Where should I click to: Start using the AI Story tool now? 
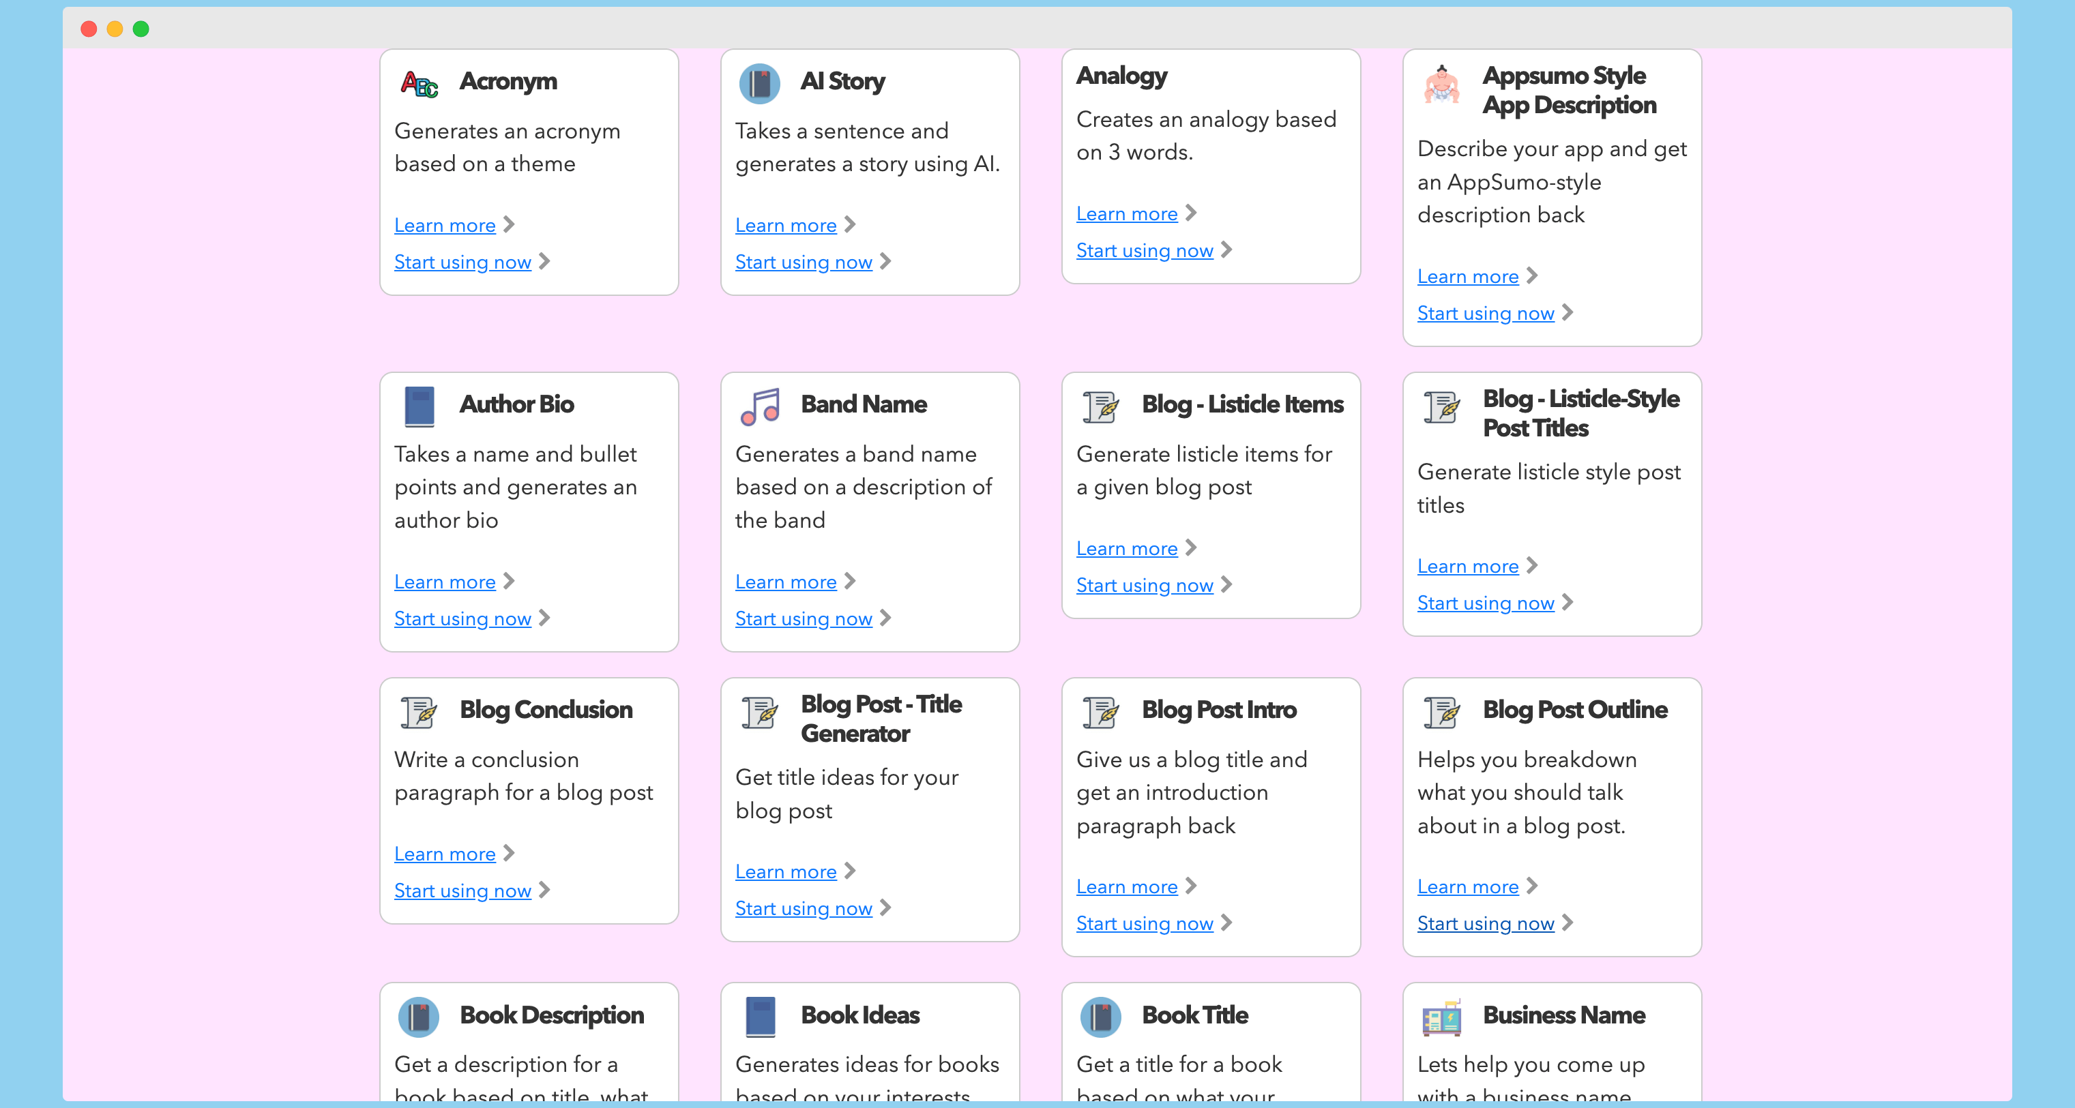pos(803,263)
